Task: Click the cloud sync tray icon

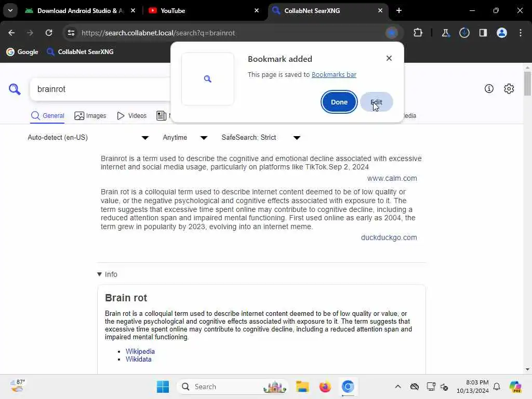Action: [414, 387]
